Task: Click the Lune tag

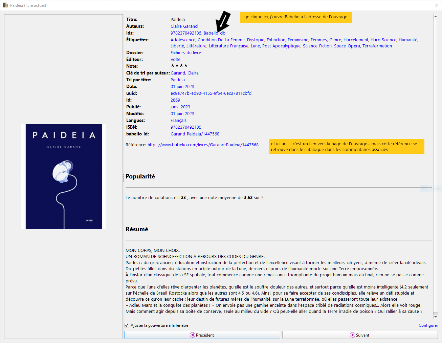Action: click(x=255, y=46)
